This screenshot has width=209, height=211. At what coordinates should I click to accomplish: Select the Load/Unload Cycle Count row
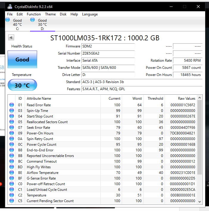[47, 189]
